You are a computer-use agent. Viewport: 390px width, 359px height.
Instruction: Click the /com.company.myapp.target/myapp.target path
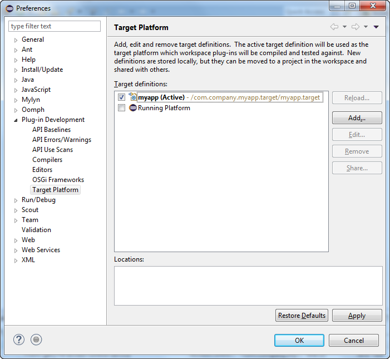coord(255,97)
